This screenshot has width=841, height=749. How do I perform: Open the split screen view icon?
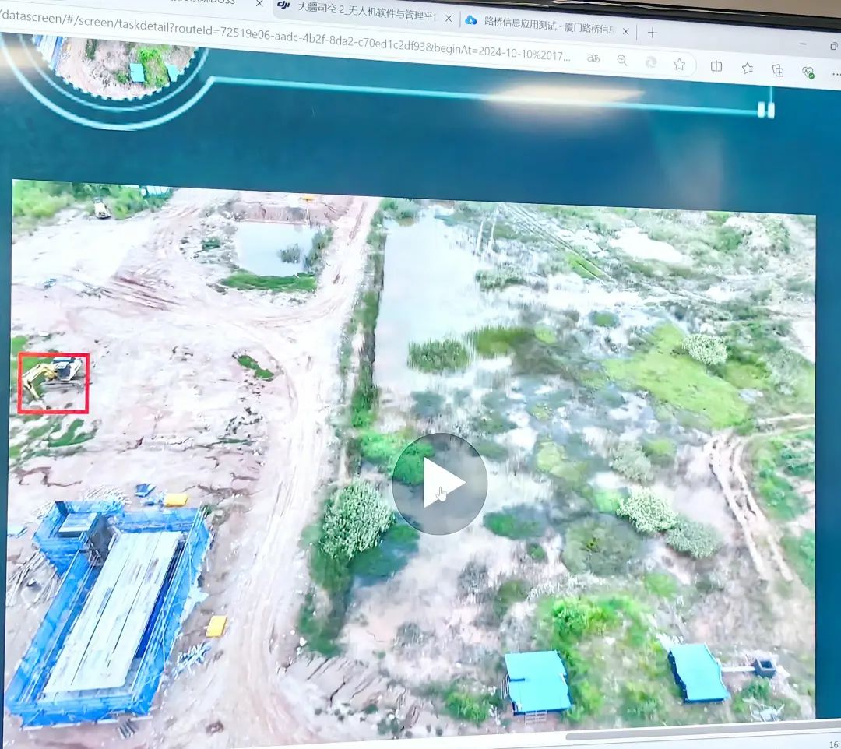click(x=716, y=66)
